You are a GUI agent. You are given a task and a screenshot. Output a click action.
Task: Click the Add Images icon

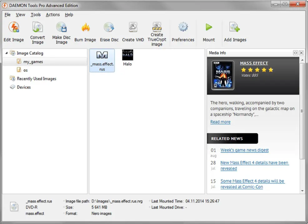[x=235, y=27]
